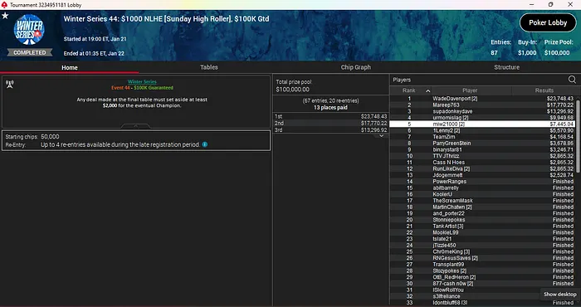581x307 pixels.
Task: Select highlighted mlw21000 row
Action: [482, 124]
